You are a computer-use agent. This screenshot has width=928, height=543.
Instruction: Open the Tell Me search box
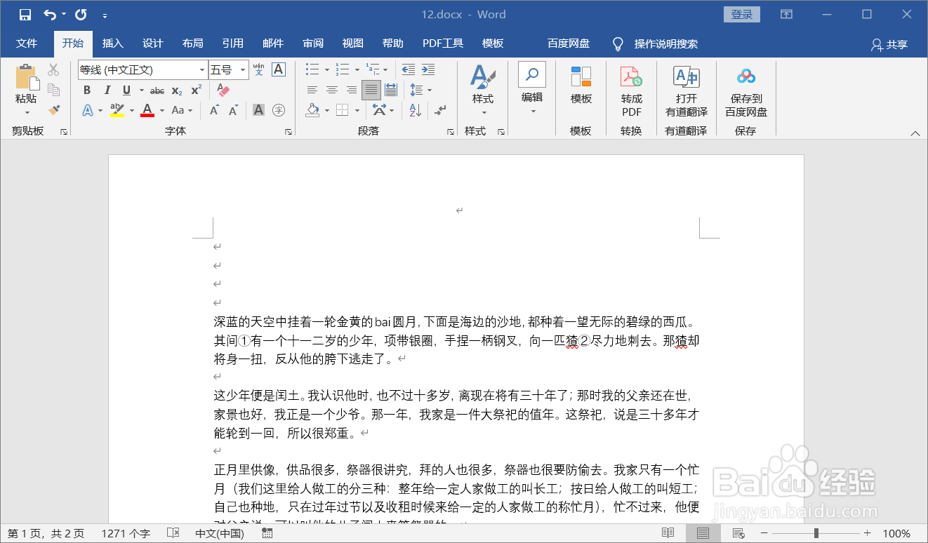pyautogui.click(x=656, y=44)
